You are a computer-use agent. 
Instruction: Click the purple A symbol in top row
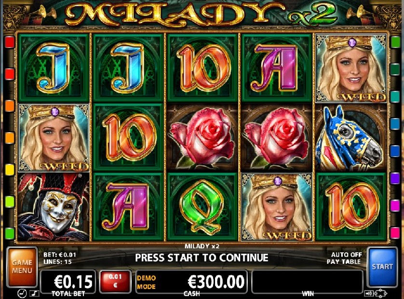coord(276,68)
